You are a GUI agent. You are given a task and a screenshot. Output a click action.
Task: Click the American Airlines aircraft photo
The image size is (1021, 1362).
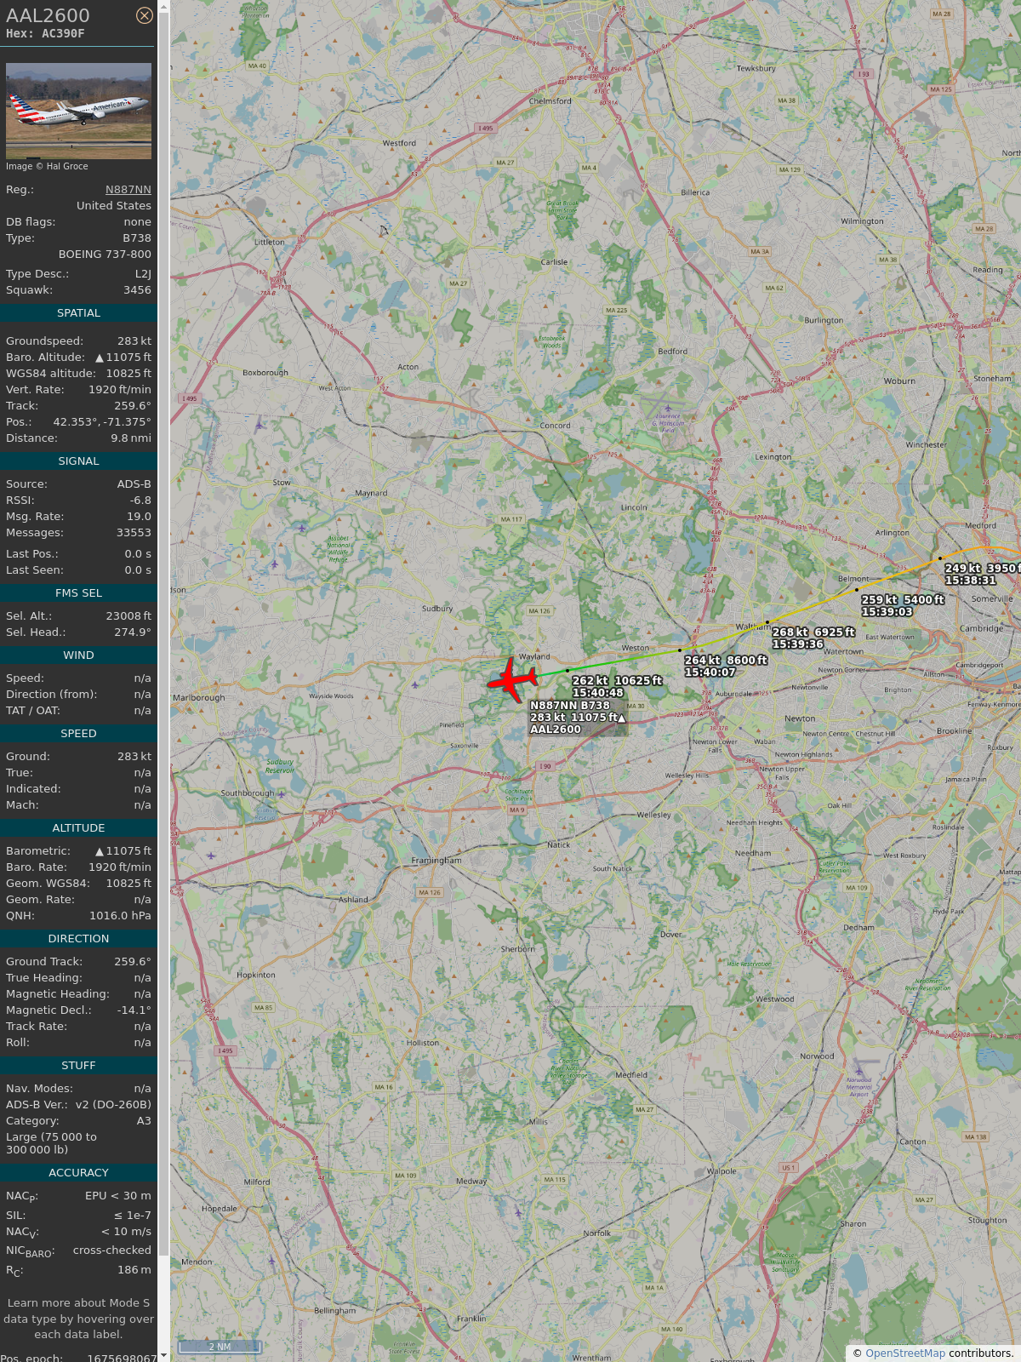78,111
